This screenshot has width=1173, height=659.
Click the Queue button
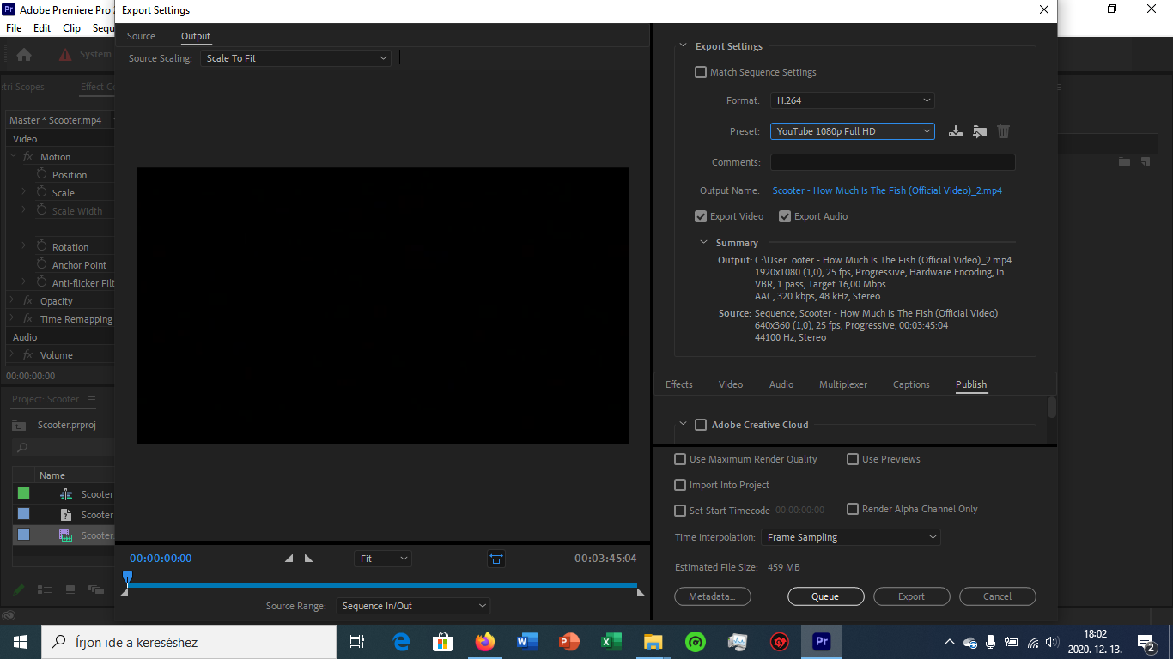(825, 596)
